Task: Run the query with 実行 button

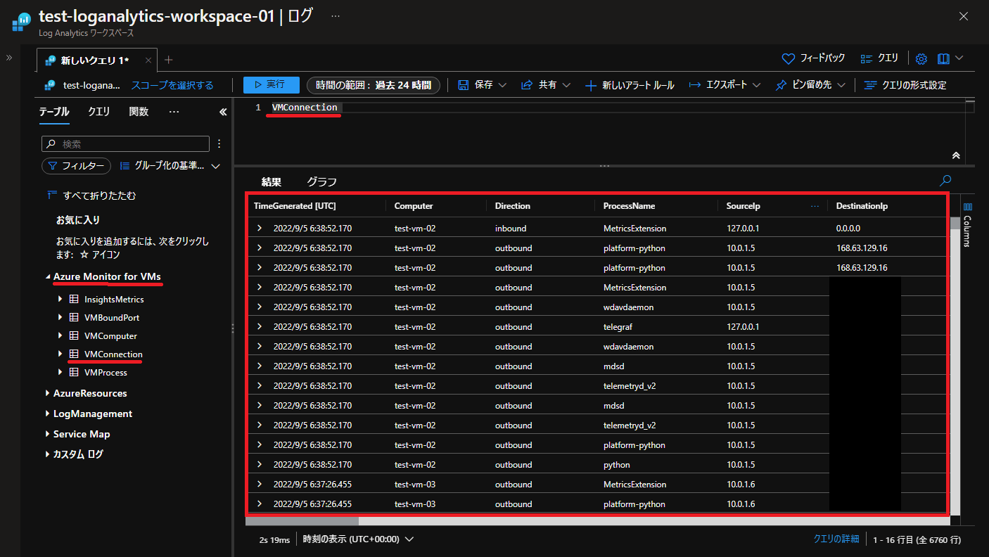Action: click(272, 84)
